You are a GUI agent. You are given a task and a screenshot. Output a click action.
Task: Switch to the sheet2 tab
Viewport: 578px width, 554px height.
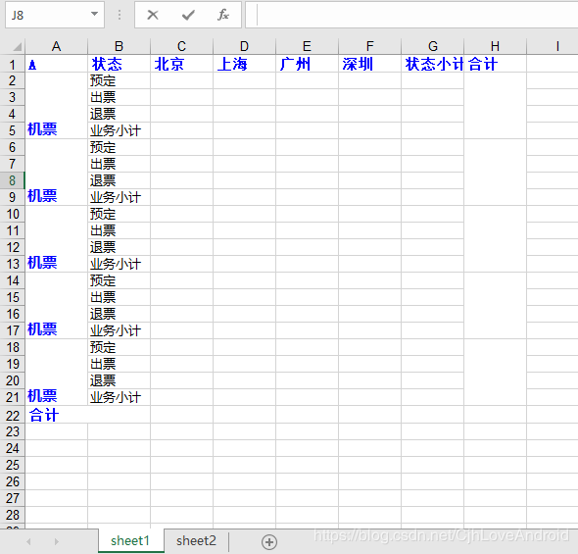tap(196, 540)
